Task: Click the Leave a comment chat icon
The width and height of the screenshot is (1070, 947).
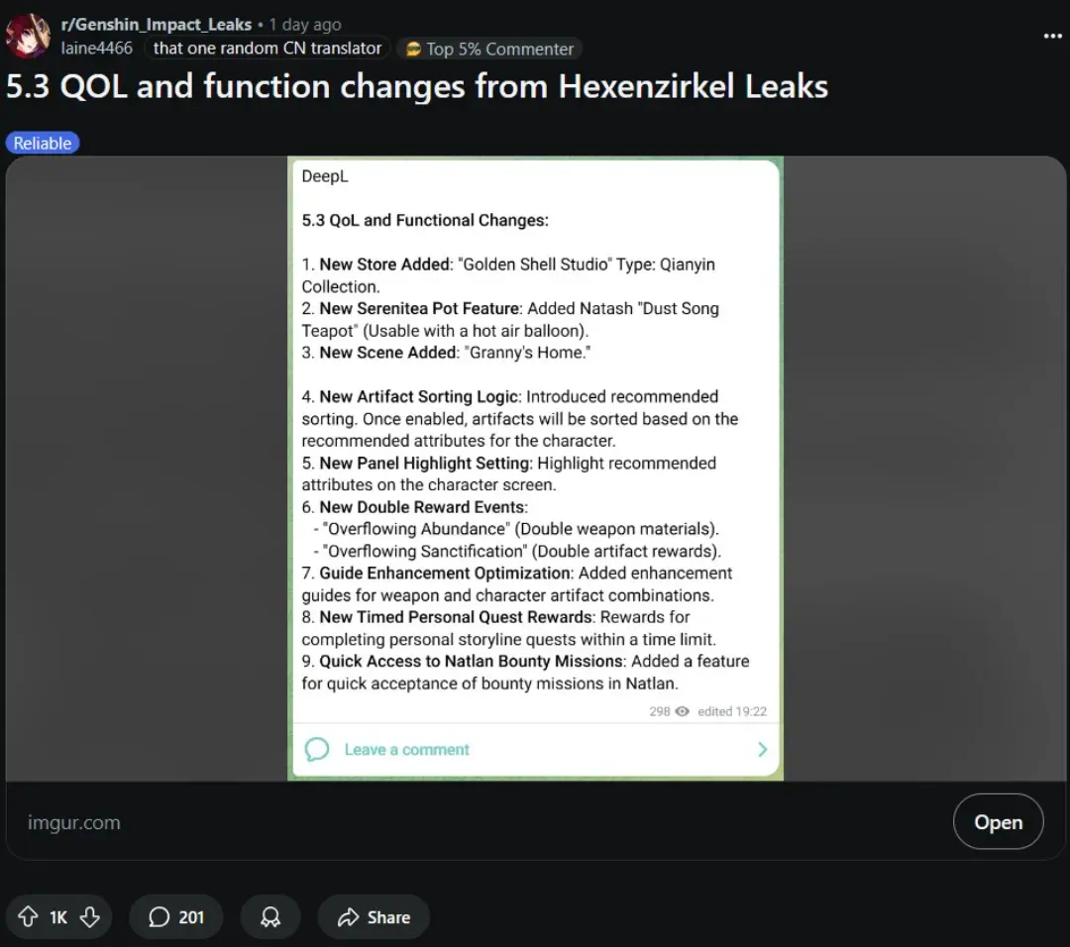Action: click(317, 749)
